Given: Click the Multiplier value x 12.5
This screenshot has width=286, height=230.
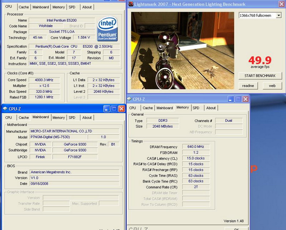Looking at the screenshot, I should pos(44,86).
